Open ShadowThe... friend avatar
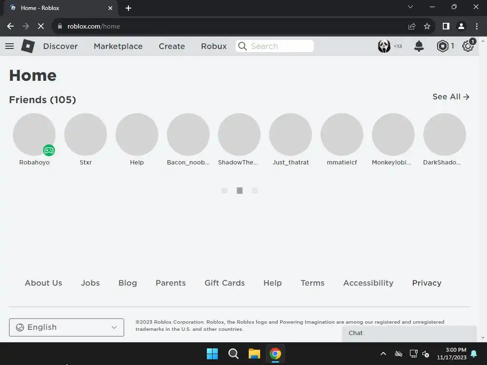The image size is (487, 365). pos(239,134)
